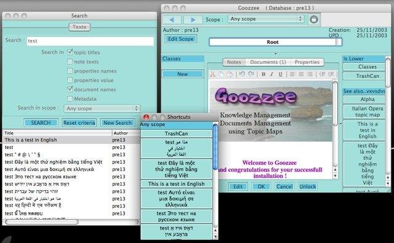394x243 pixels.
Task: Click the TrashCan button in Is Lower panel
Action: pos(364,76)
